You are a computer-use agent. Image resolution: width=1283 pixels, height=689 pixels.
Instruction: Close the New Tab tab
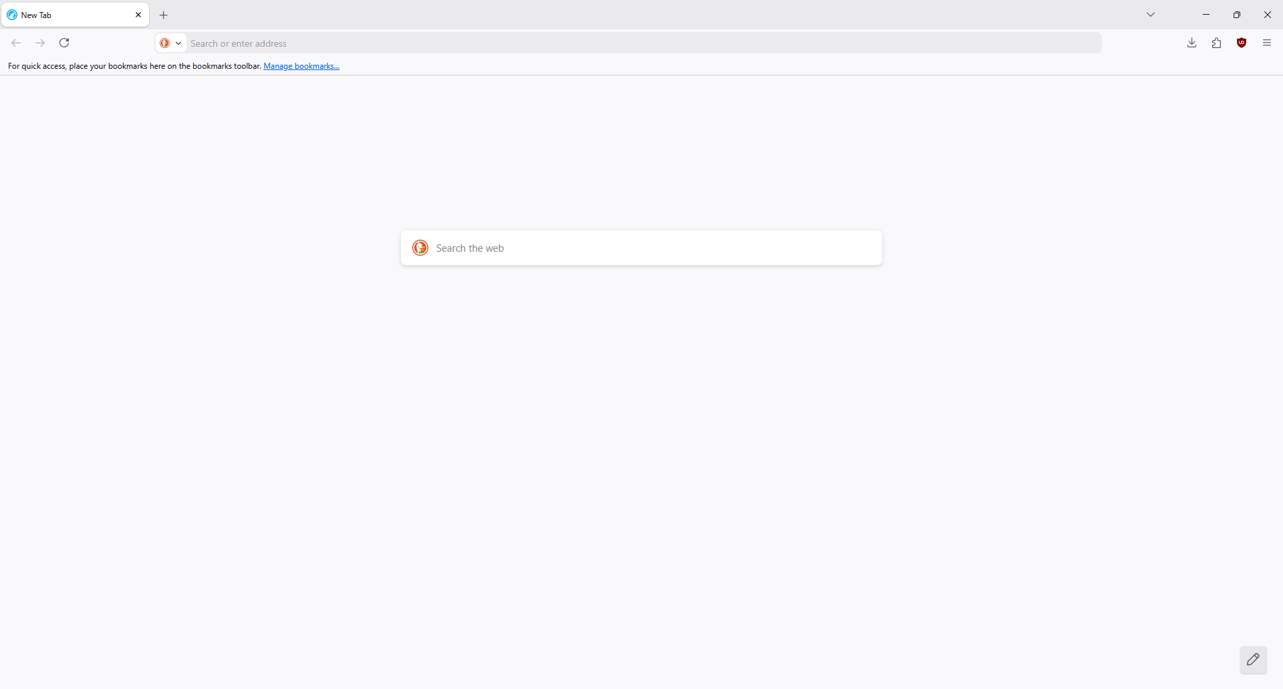138,15
